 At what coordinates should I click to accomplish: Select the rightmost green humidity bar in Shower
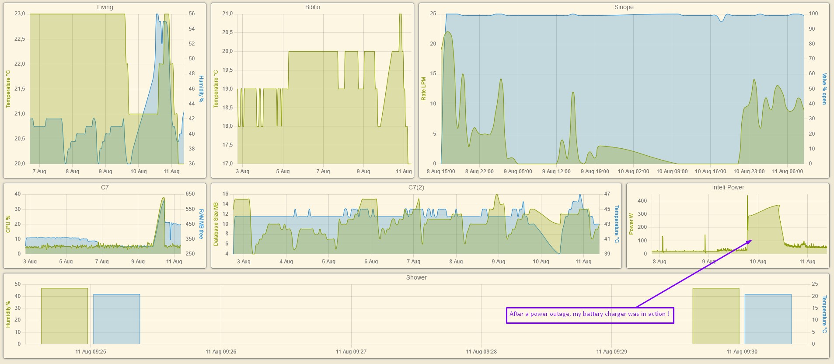click(716, 316)
